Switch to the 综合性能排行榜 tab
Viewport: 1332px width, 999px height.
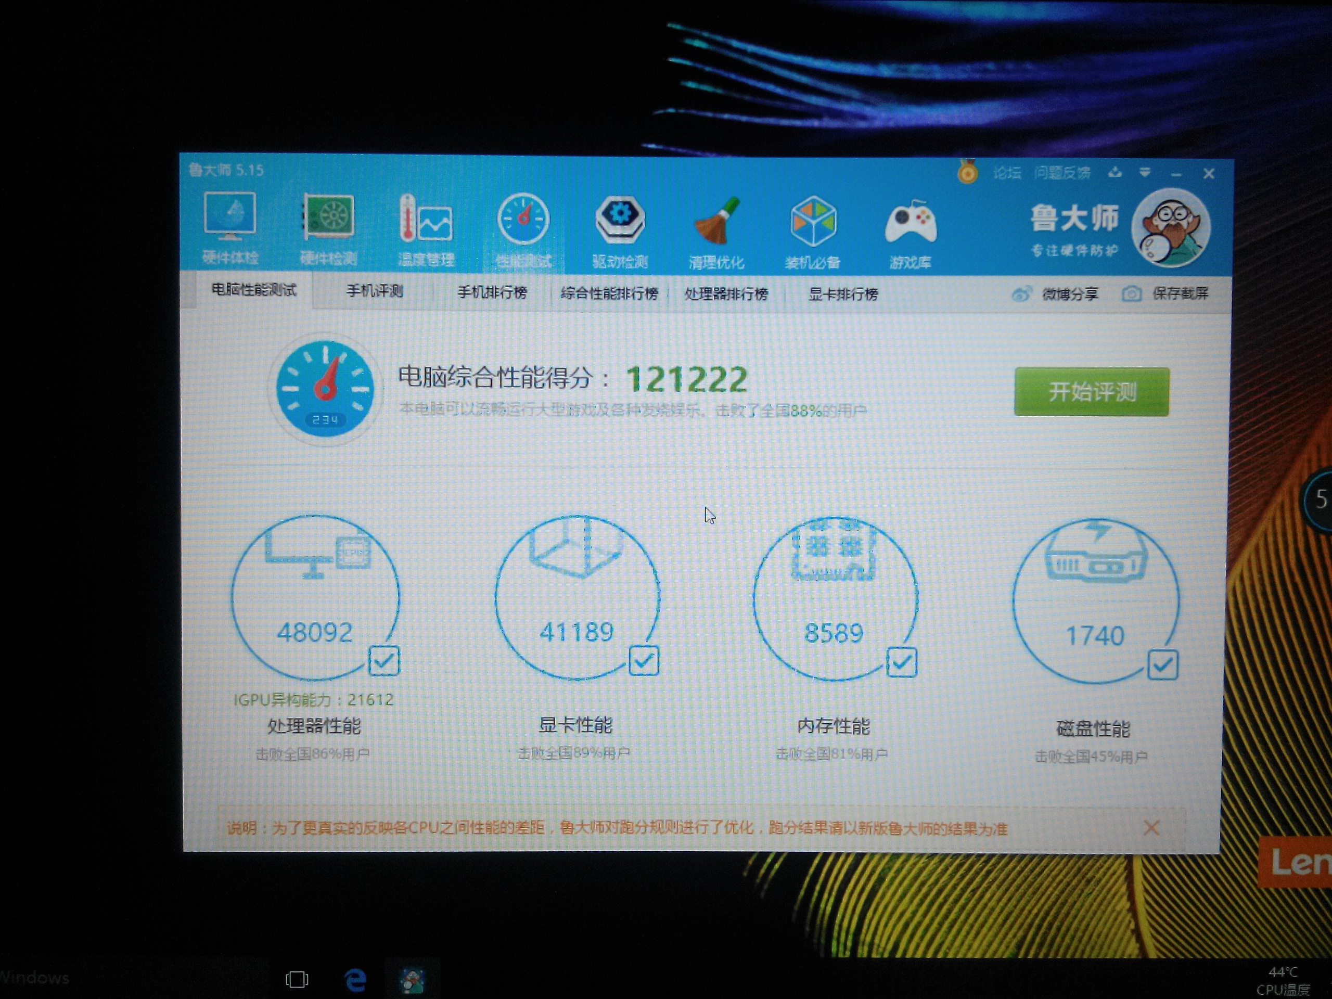609,293
